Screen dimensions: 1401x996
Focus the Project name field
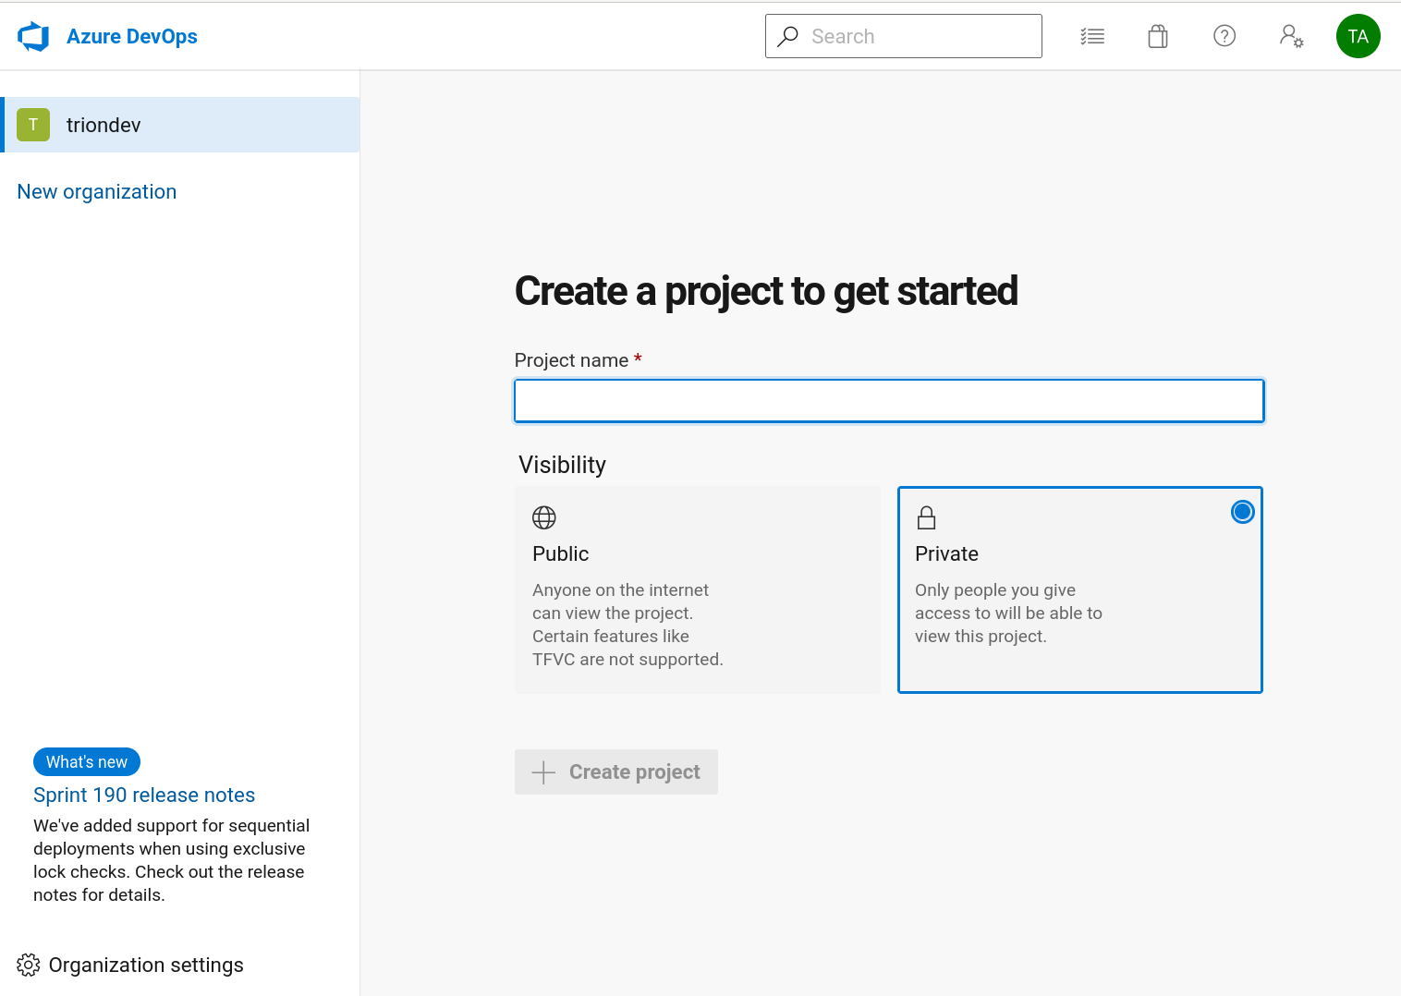889,401
